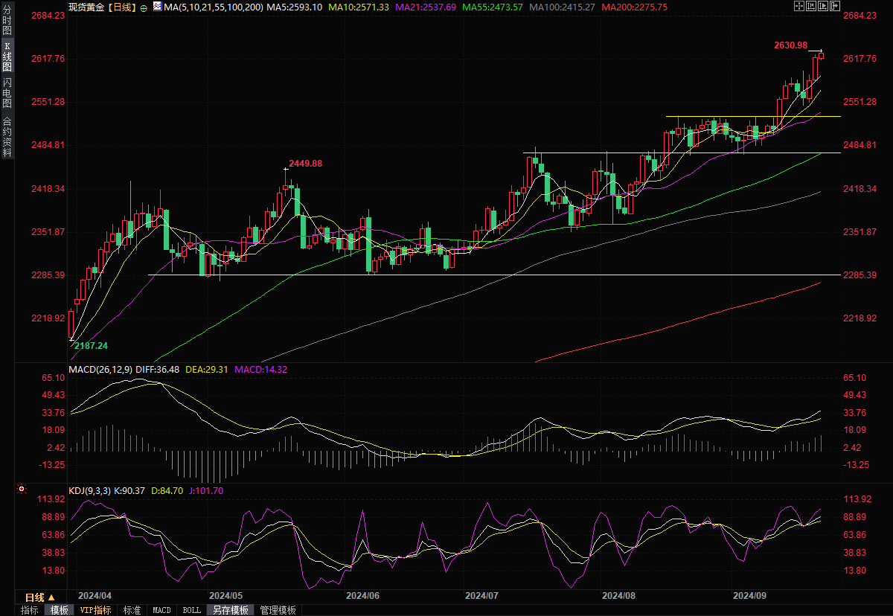Click the jump-to-start chart axis icon
Viewport: 893px width, 616px height.
[x=811, y=6]
